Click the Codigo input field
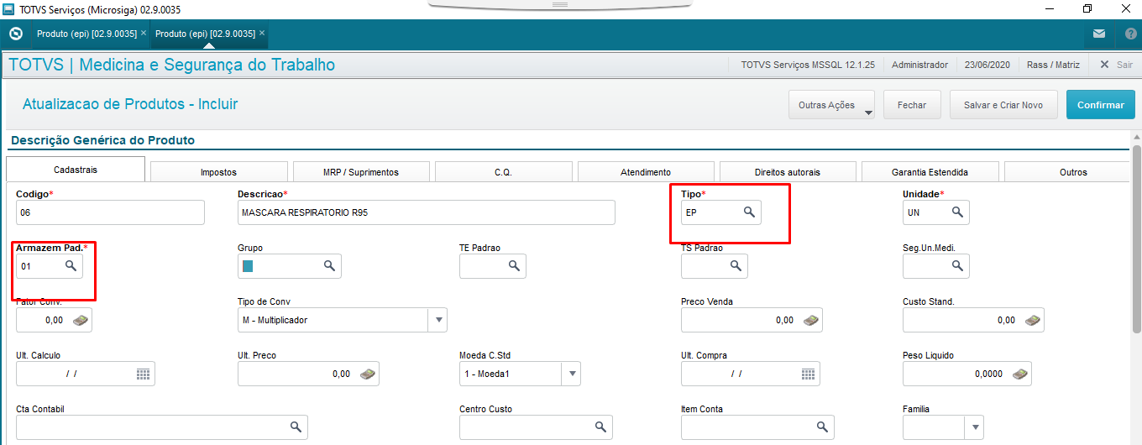Image resolution: width=1142 pixels, height=445 pixels. 110,212
